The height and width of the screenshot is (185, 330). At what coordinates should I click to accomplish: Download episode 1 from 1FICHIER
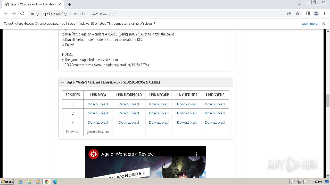tap(187, 104)
